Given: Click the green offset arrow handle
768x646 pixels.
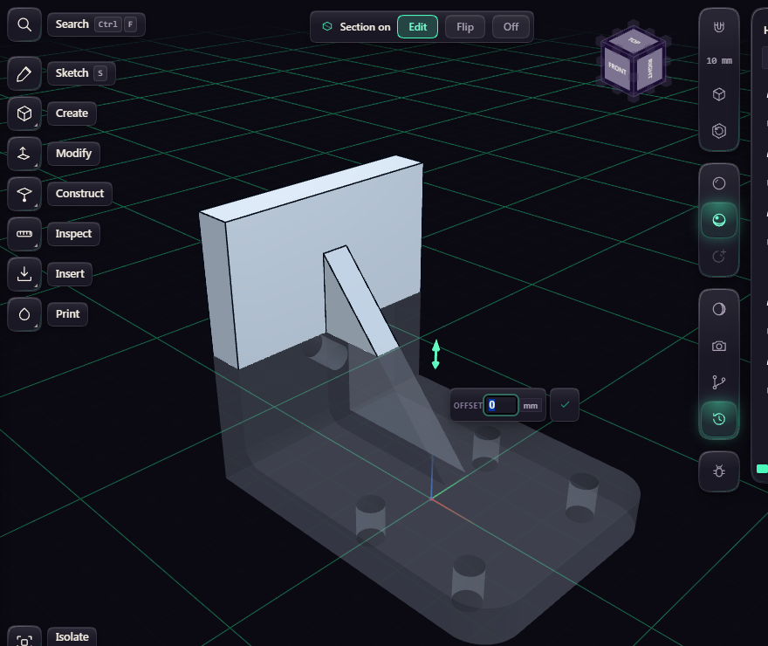Looking at the screenshot, I should pyautogui.click(x=435, y=354).
